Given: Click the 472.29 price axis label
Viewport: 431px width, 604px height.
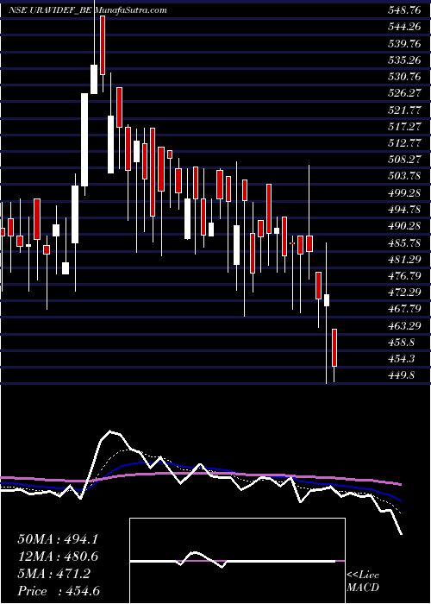Looking at the screenshot, I should click(x=404, y=293).
